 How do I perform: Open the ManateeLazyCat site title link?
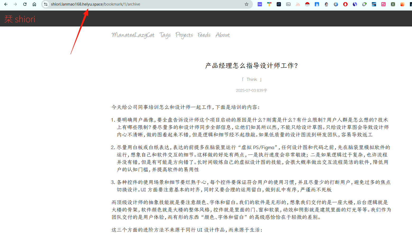[x=133, y=35]
